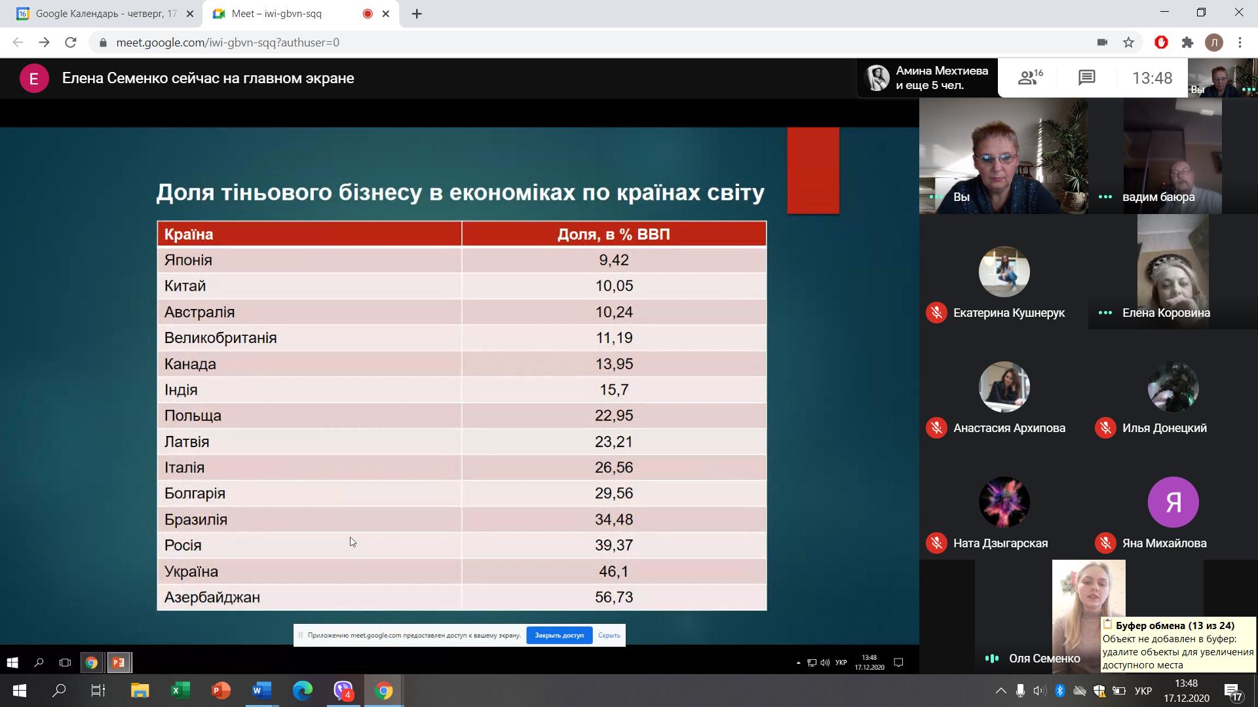Select Илья Донецкий participant tile
This screenshot has width=1258, height=707.
point(1173,387)
